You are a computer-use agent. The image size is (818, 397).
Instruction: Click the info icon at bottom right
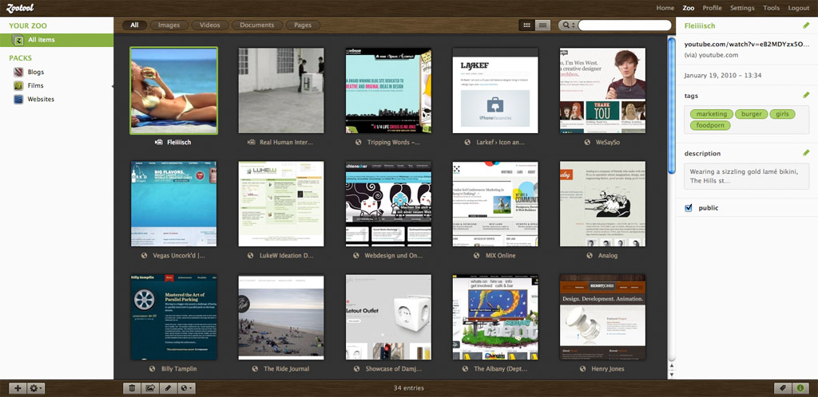click(x=800, y=388)
